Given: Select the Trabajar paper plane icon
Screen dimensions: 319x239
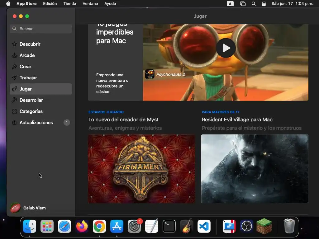Looking at the screenshot, I should (14, 77).
